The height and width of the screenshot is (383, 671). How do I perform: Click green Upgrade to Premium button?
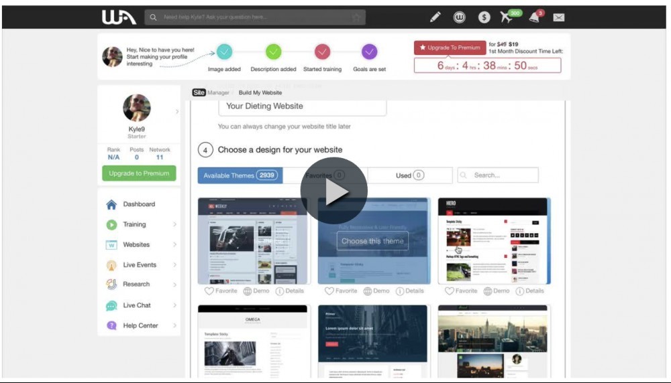coord(139,173)
